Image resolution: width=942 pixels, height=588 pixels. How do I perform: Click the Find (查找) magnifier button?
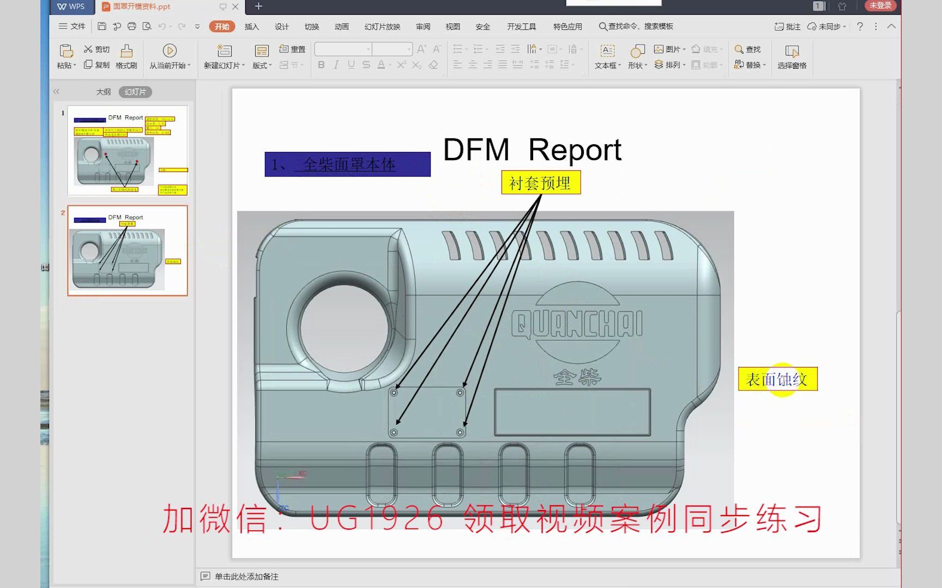[747, 49]
